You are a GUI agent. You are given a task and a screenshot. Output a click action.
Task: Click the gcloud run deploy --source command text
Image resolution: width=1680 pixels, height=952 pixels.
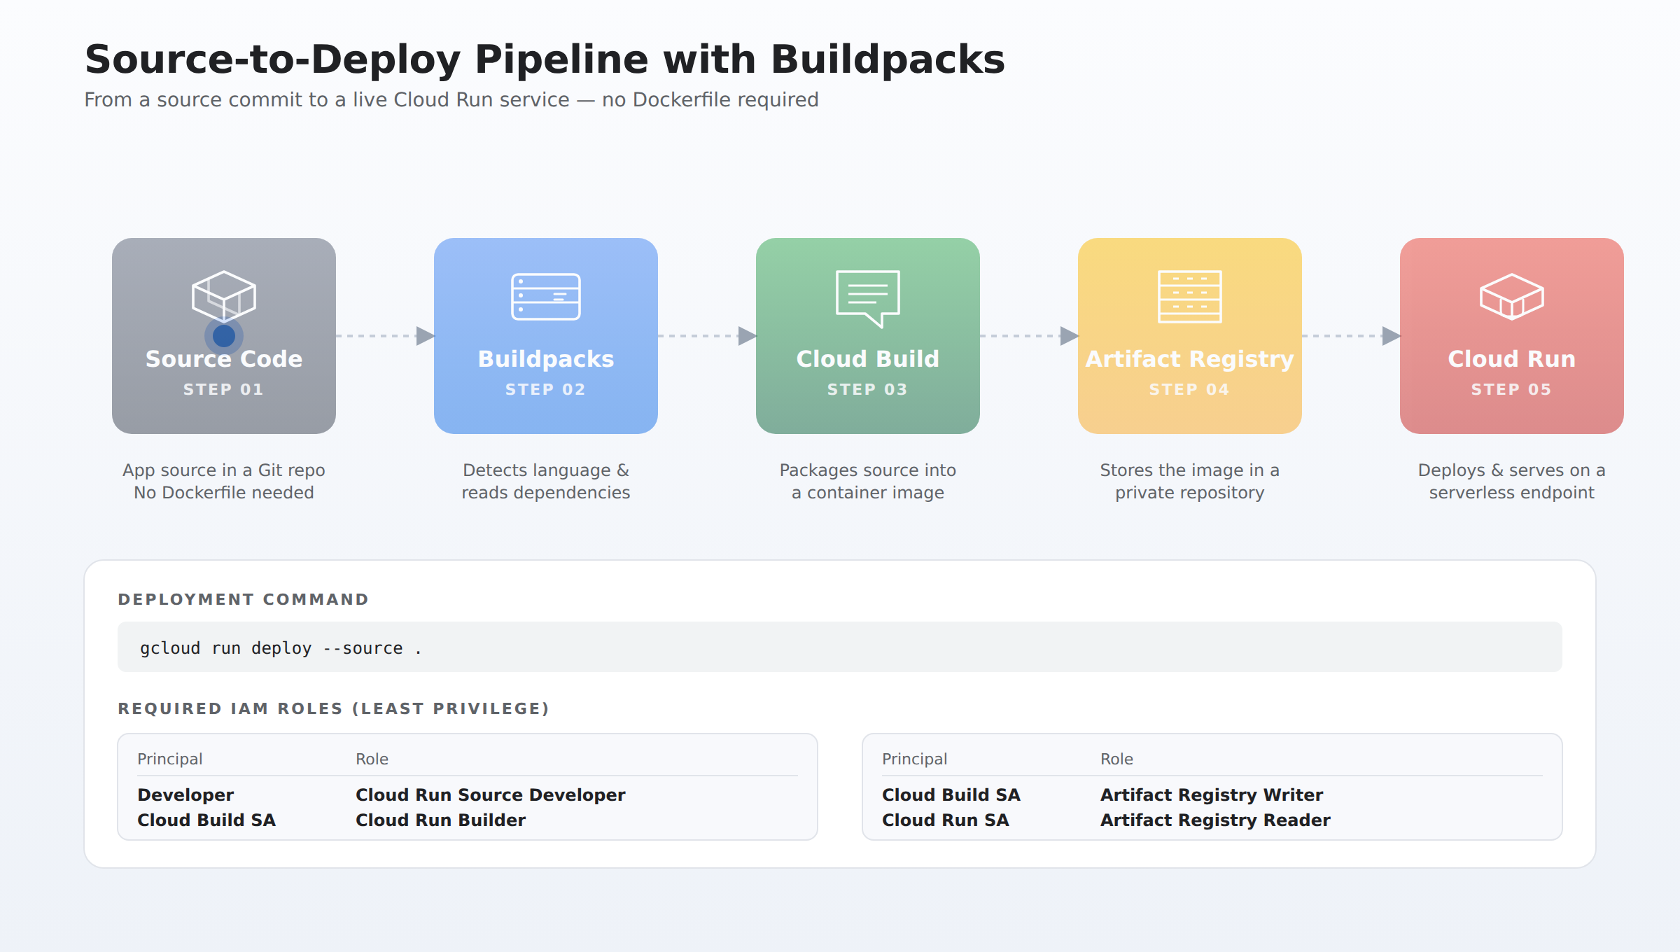[281, 648]
